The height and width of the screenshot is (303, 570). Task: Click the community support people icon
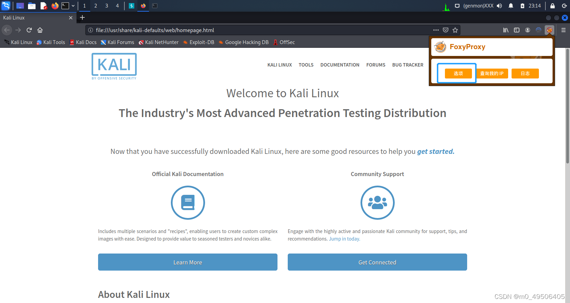(377, 203)
